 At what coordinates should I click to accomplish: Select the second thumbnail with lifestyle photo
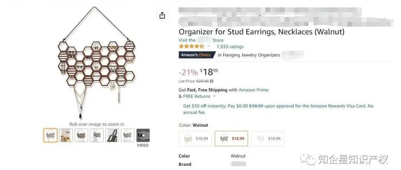click(x=66, y=136)
